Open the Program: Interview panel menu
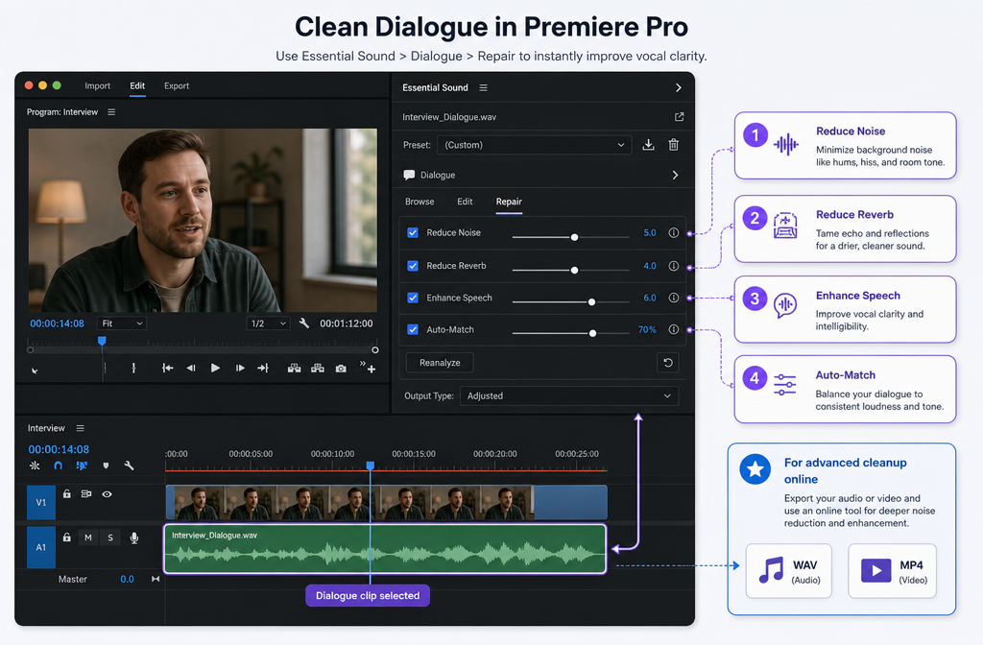 click(111, 112)
